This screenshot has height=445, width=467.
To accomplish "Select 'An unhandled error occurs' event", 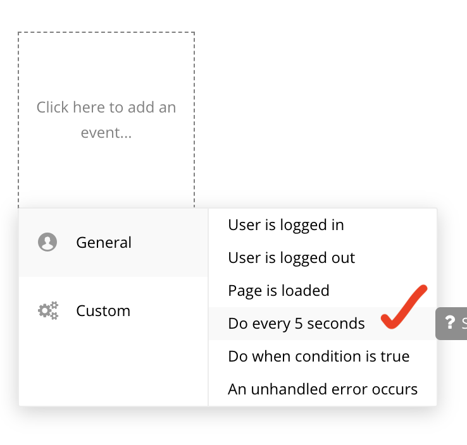I will (x=322, y=389).
